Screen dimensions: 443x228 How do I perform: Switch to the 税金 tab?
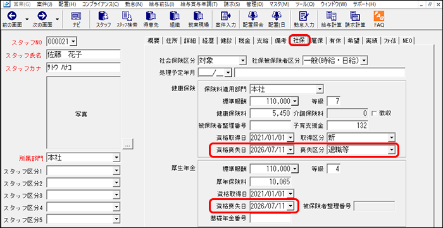pyautogui.click(x=244, y=41)
